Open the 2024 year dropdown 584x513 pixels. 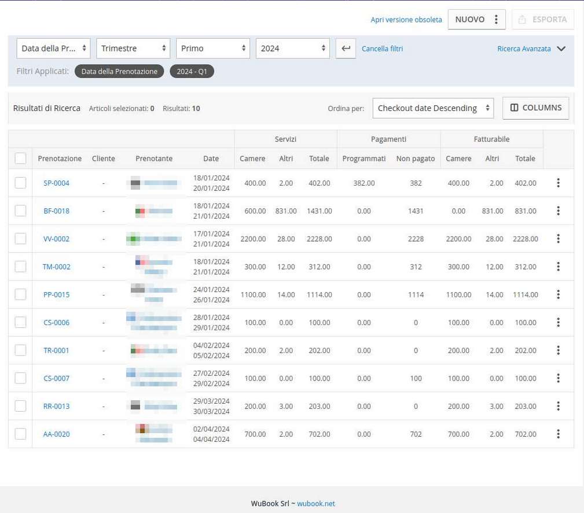coord(292,49)
